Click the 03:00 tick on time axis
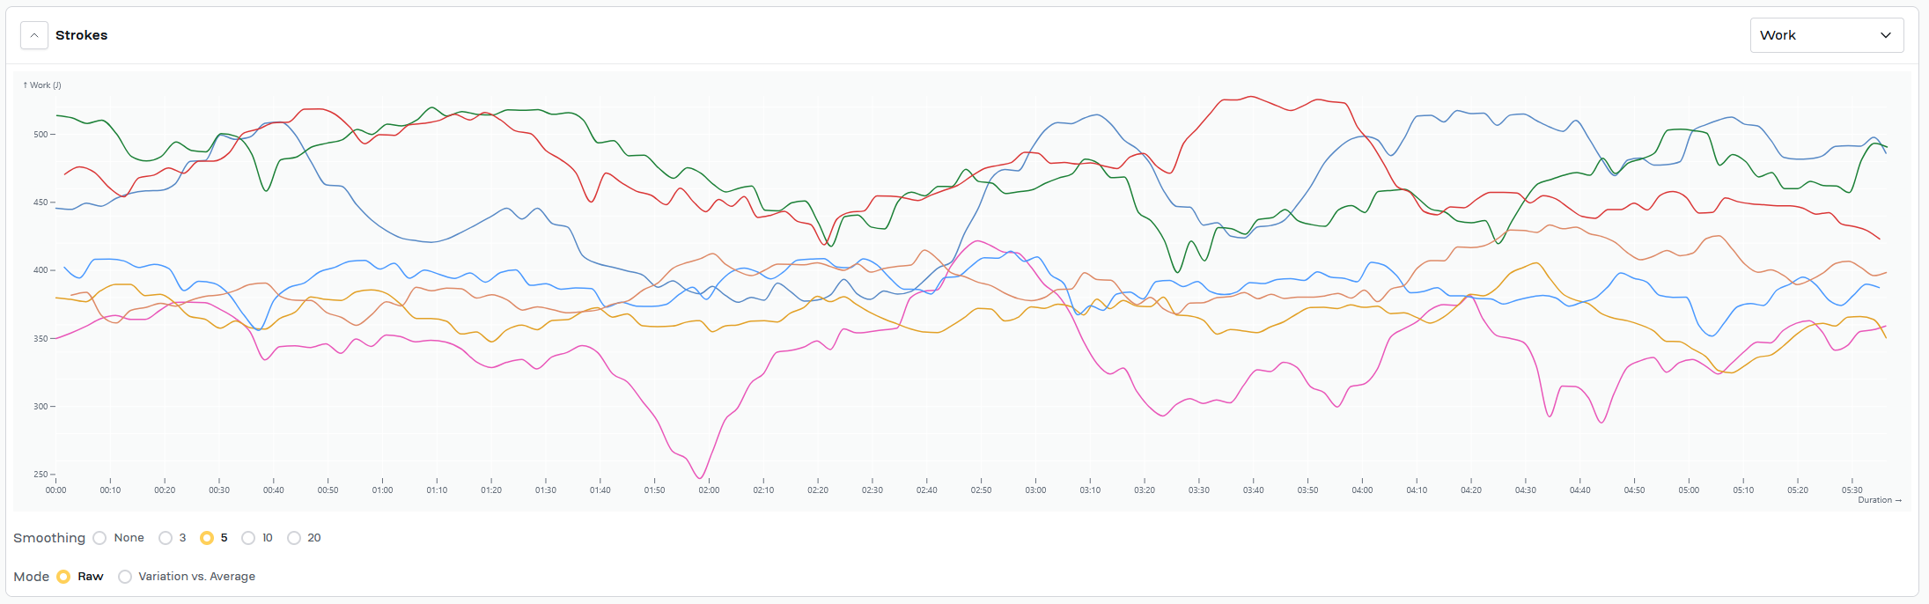1929x604 pixels. pyautogui.click(x=1035, y=490)
